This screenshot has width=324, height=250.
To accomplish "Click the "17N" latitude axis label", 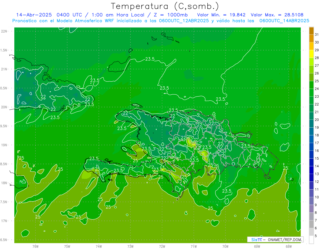I will point(4,221).
